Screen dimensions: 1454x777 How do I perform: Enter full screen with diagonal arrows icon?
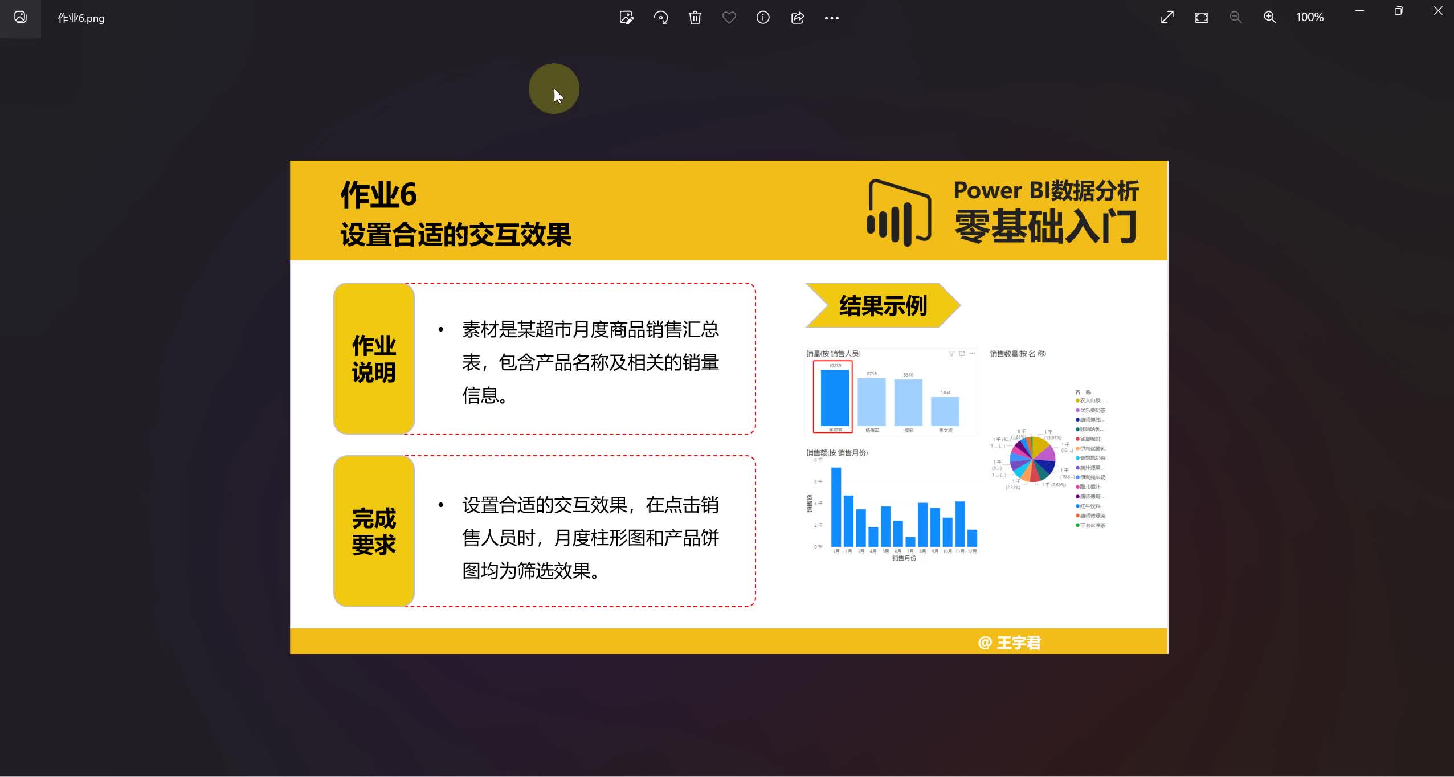pyautogui.click(x=1167, y=18)
